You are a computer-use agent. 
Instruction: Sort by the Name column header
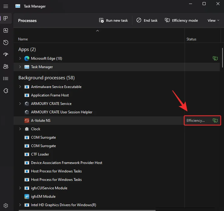pos(23,39)
